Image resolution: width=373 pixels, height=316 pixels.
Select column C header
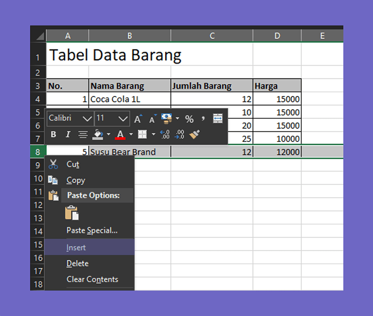(212, 36)
